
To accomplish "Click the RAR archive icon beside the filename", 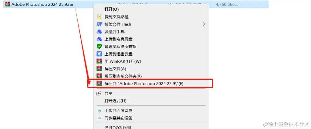I will pos(7,4).
